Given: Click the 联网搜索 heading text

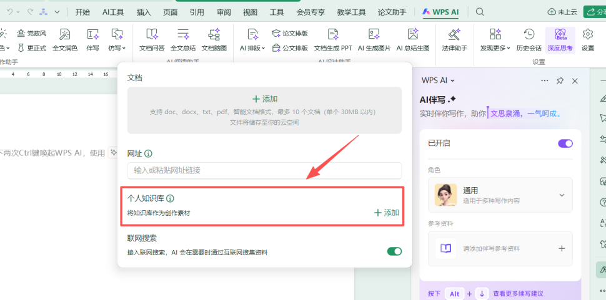Looking at the screenshot, I should click(142, 238).
